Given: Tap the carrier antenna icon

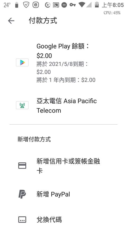Looking at the screenshot, I should (x=22, y=105).
